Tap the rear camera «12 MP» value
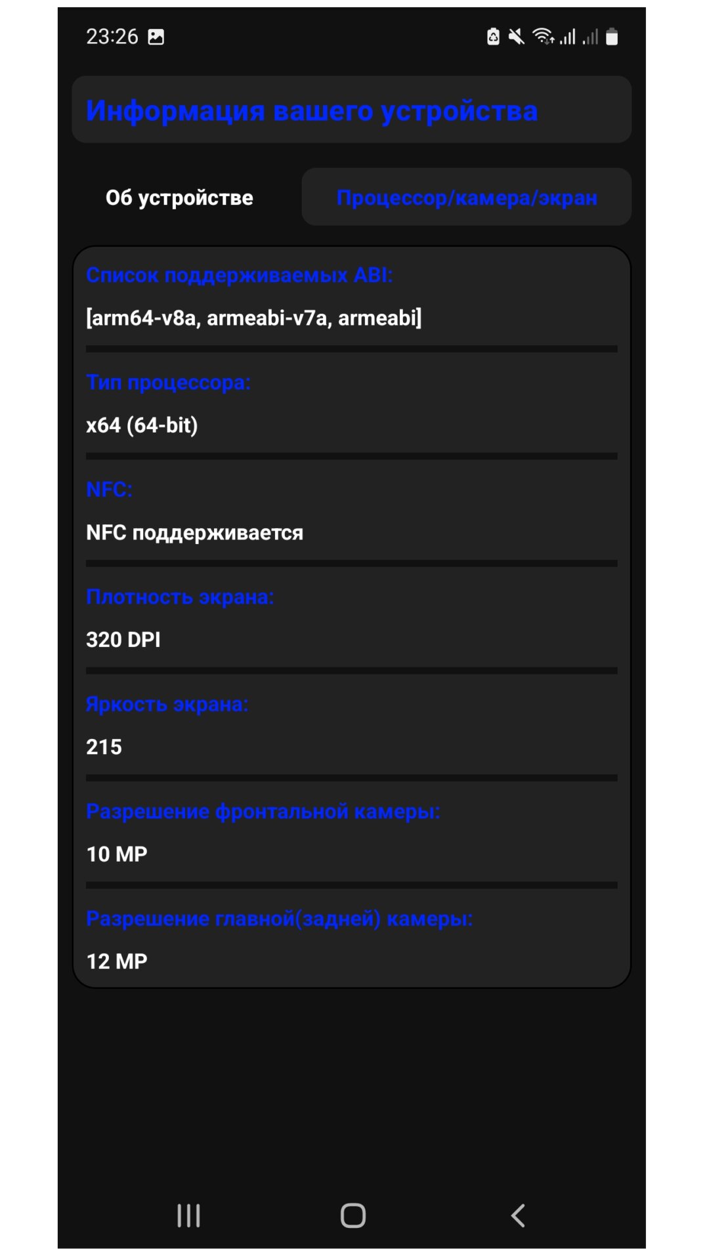709x1260 pixels. click(x=117, y=961)
